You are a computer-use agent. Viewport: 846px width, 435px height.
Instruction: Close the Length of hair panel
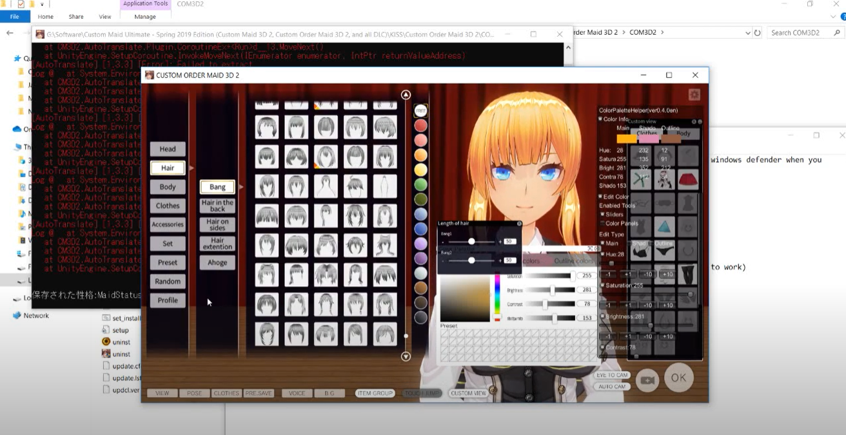click(x=519, y=224)
